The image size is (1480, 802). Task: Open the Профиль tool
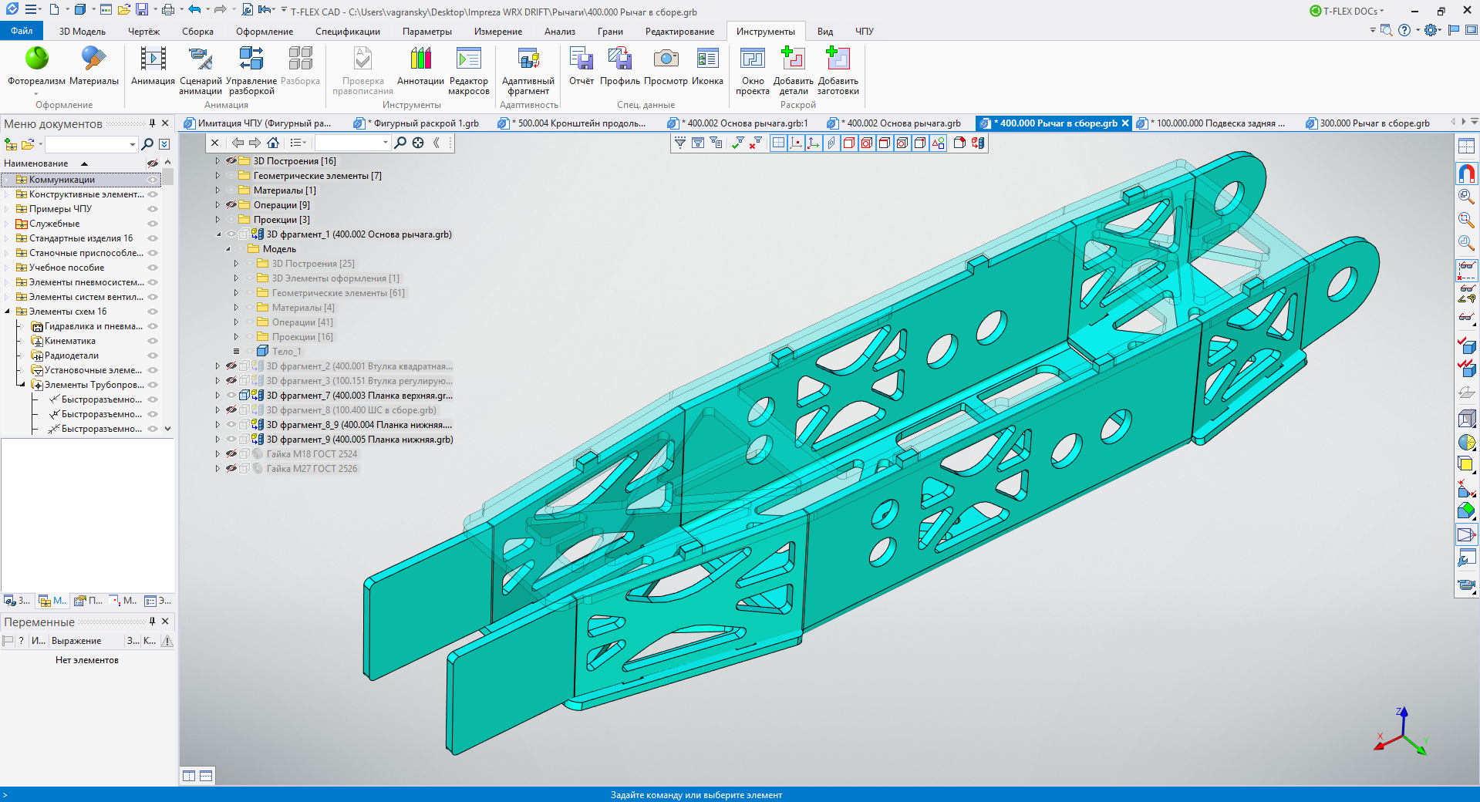coord(620,66)
